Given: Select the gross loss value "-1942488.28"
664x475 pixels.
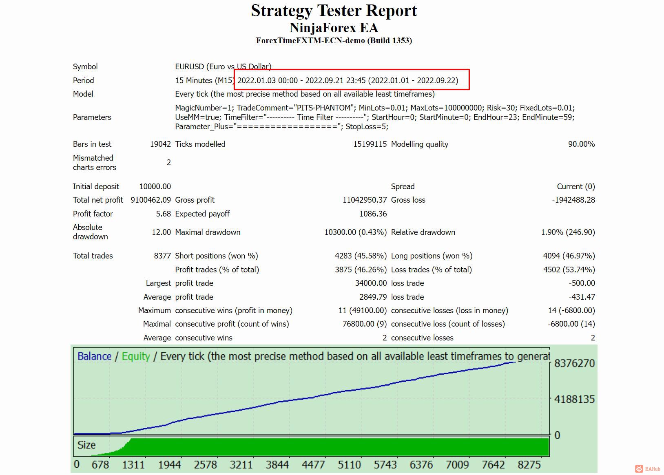Looking at the screenshot, I should click(x=573, y=200).
